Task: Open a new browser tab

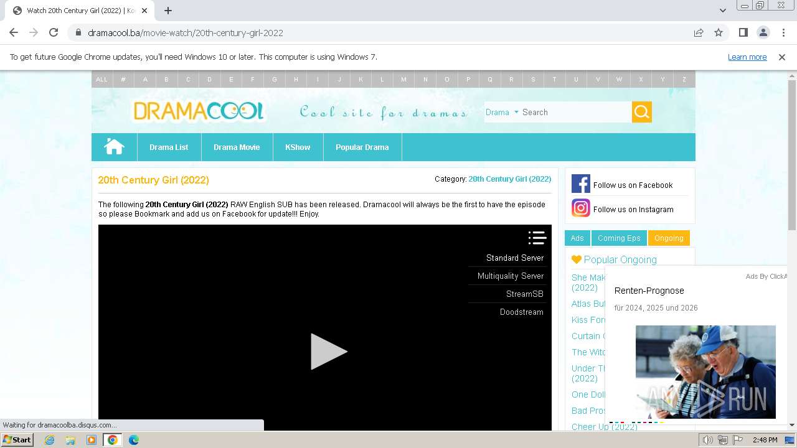Action: tap(168, 11)
